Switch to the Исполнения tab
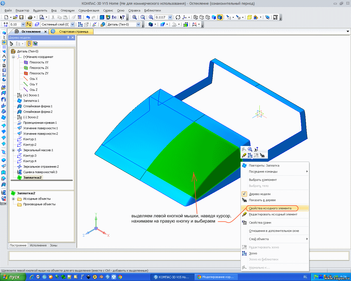The height and width of the screenshot is (281, 351). click(38, 245)
